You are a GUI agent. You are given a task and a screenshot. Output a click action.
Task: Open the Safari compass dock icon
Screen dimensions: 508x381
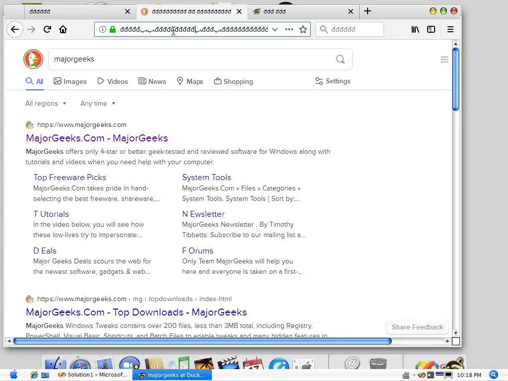pos(80,363)
